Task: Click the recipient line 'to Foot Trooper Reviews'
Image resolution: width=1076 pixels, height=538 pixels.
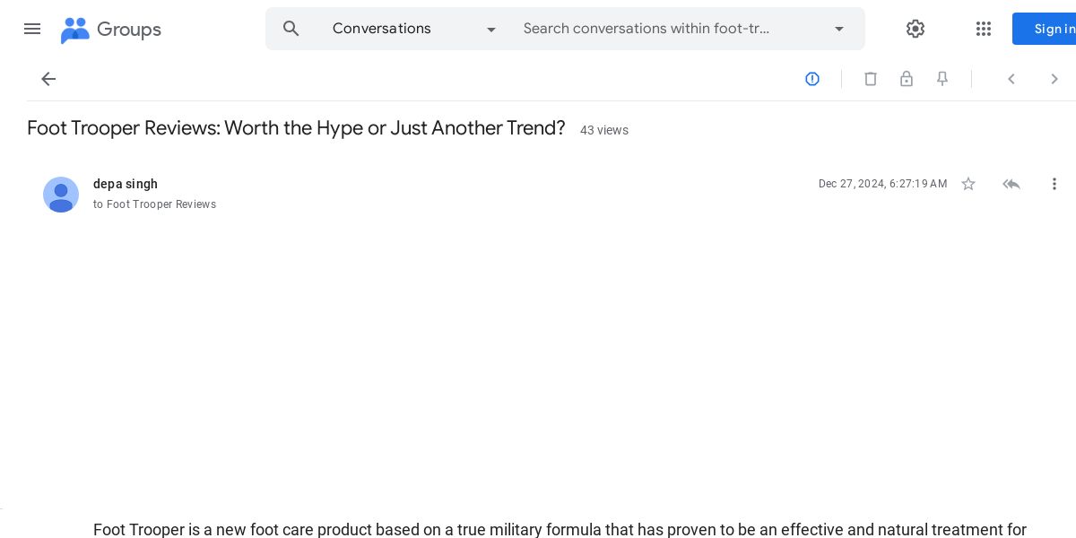Action: (x=154, y=204)
